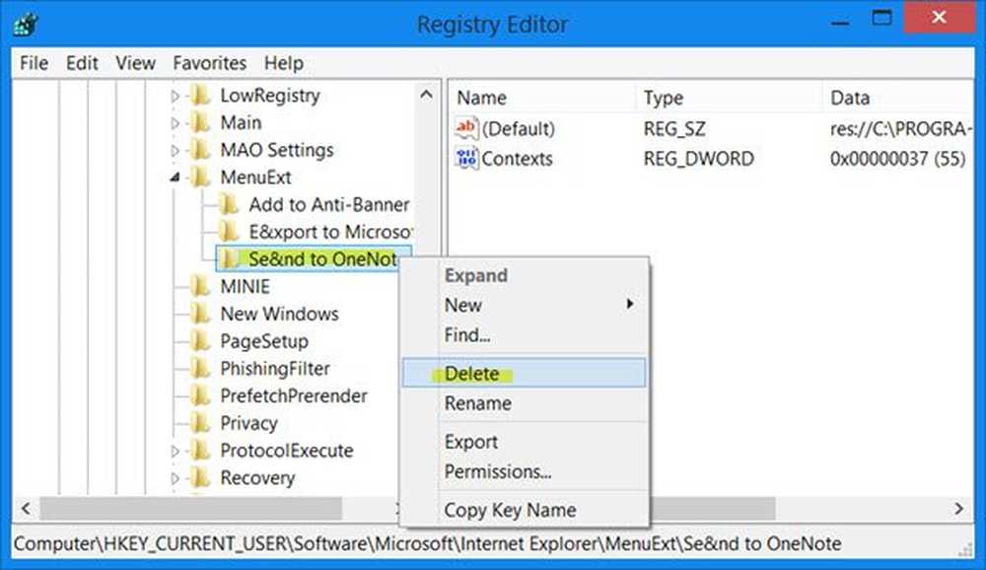Screen dimensions: 986x570
Task: Click the 0x00000037 (55) data cell
Action: (x=898, y=159)
